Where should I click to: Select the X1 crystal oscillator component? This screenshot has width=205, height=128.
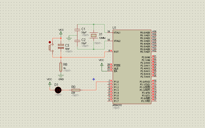94,35
